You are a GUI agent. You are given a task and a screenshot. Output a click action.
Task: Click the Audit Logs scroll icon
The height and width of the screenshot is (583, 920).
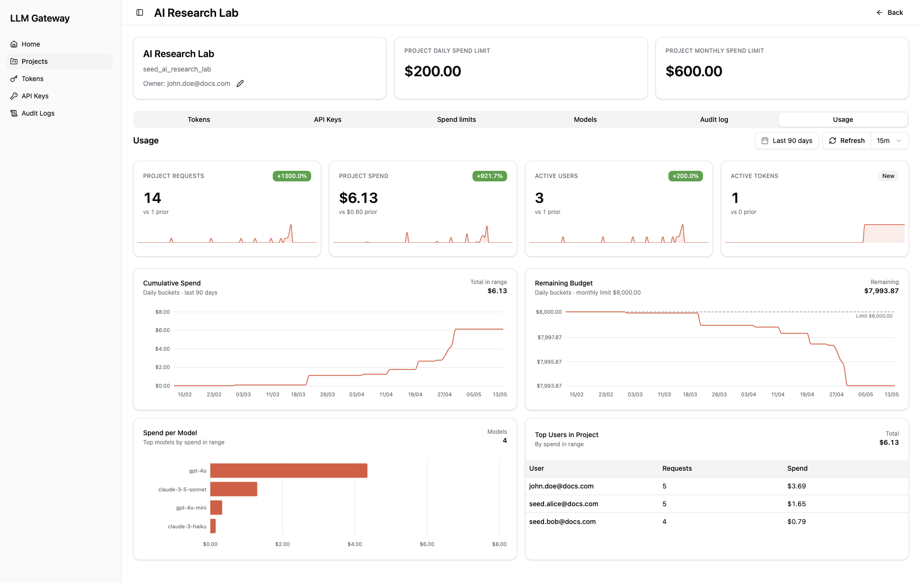click(14, 113)
